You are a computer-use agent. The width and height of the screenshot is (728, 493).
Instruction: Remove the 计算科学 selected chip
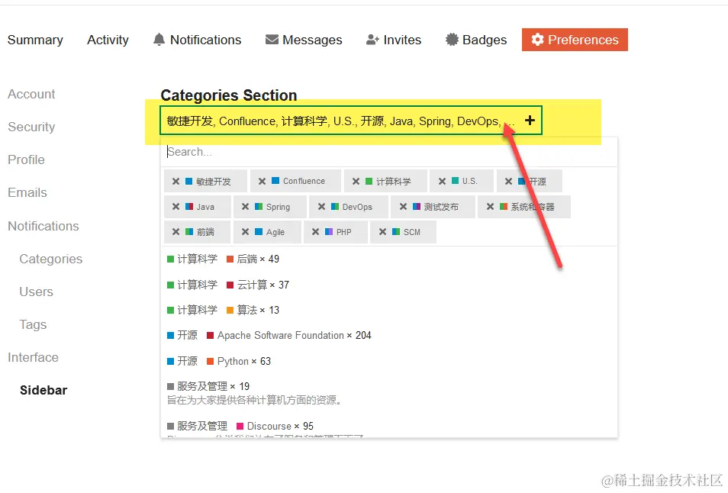coord(356,181)
